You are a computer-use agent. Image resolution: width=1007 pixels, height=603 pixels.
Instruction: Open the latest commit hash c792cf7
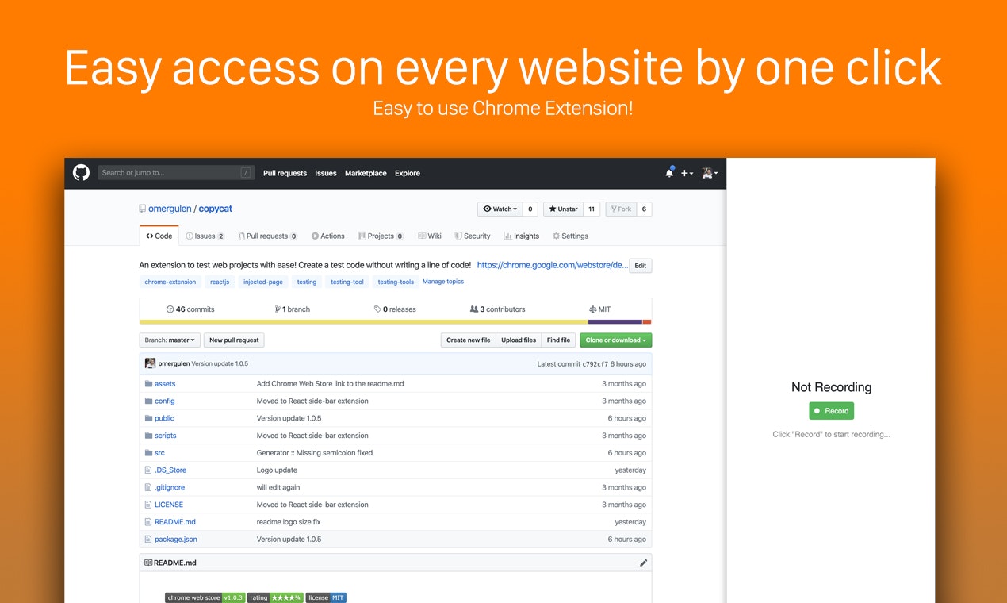tap(595, 363)
